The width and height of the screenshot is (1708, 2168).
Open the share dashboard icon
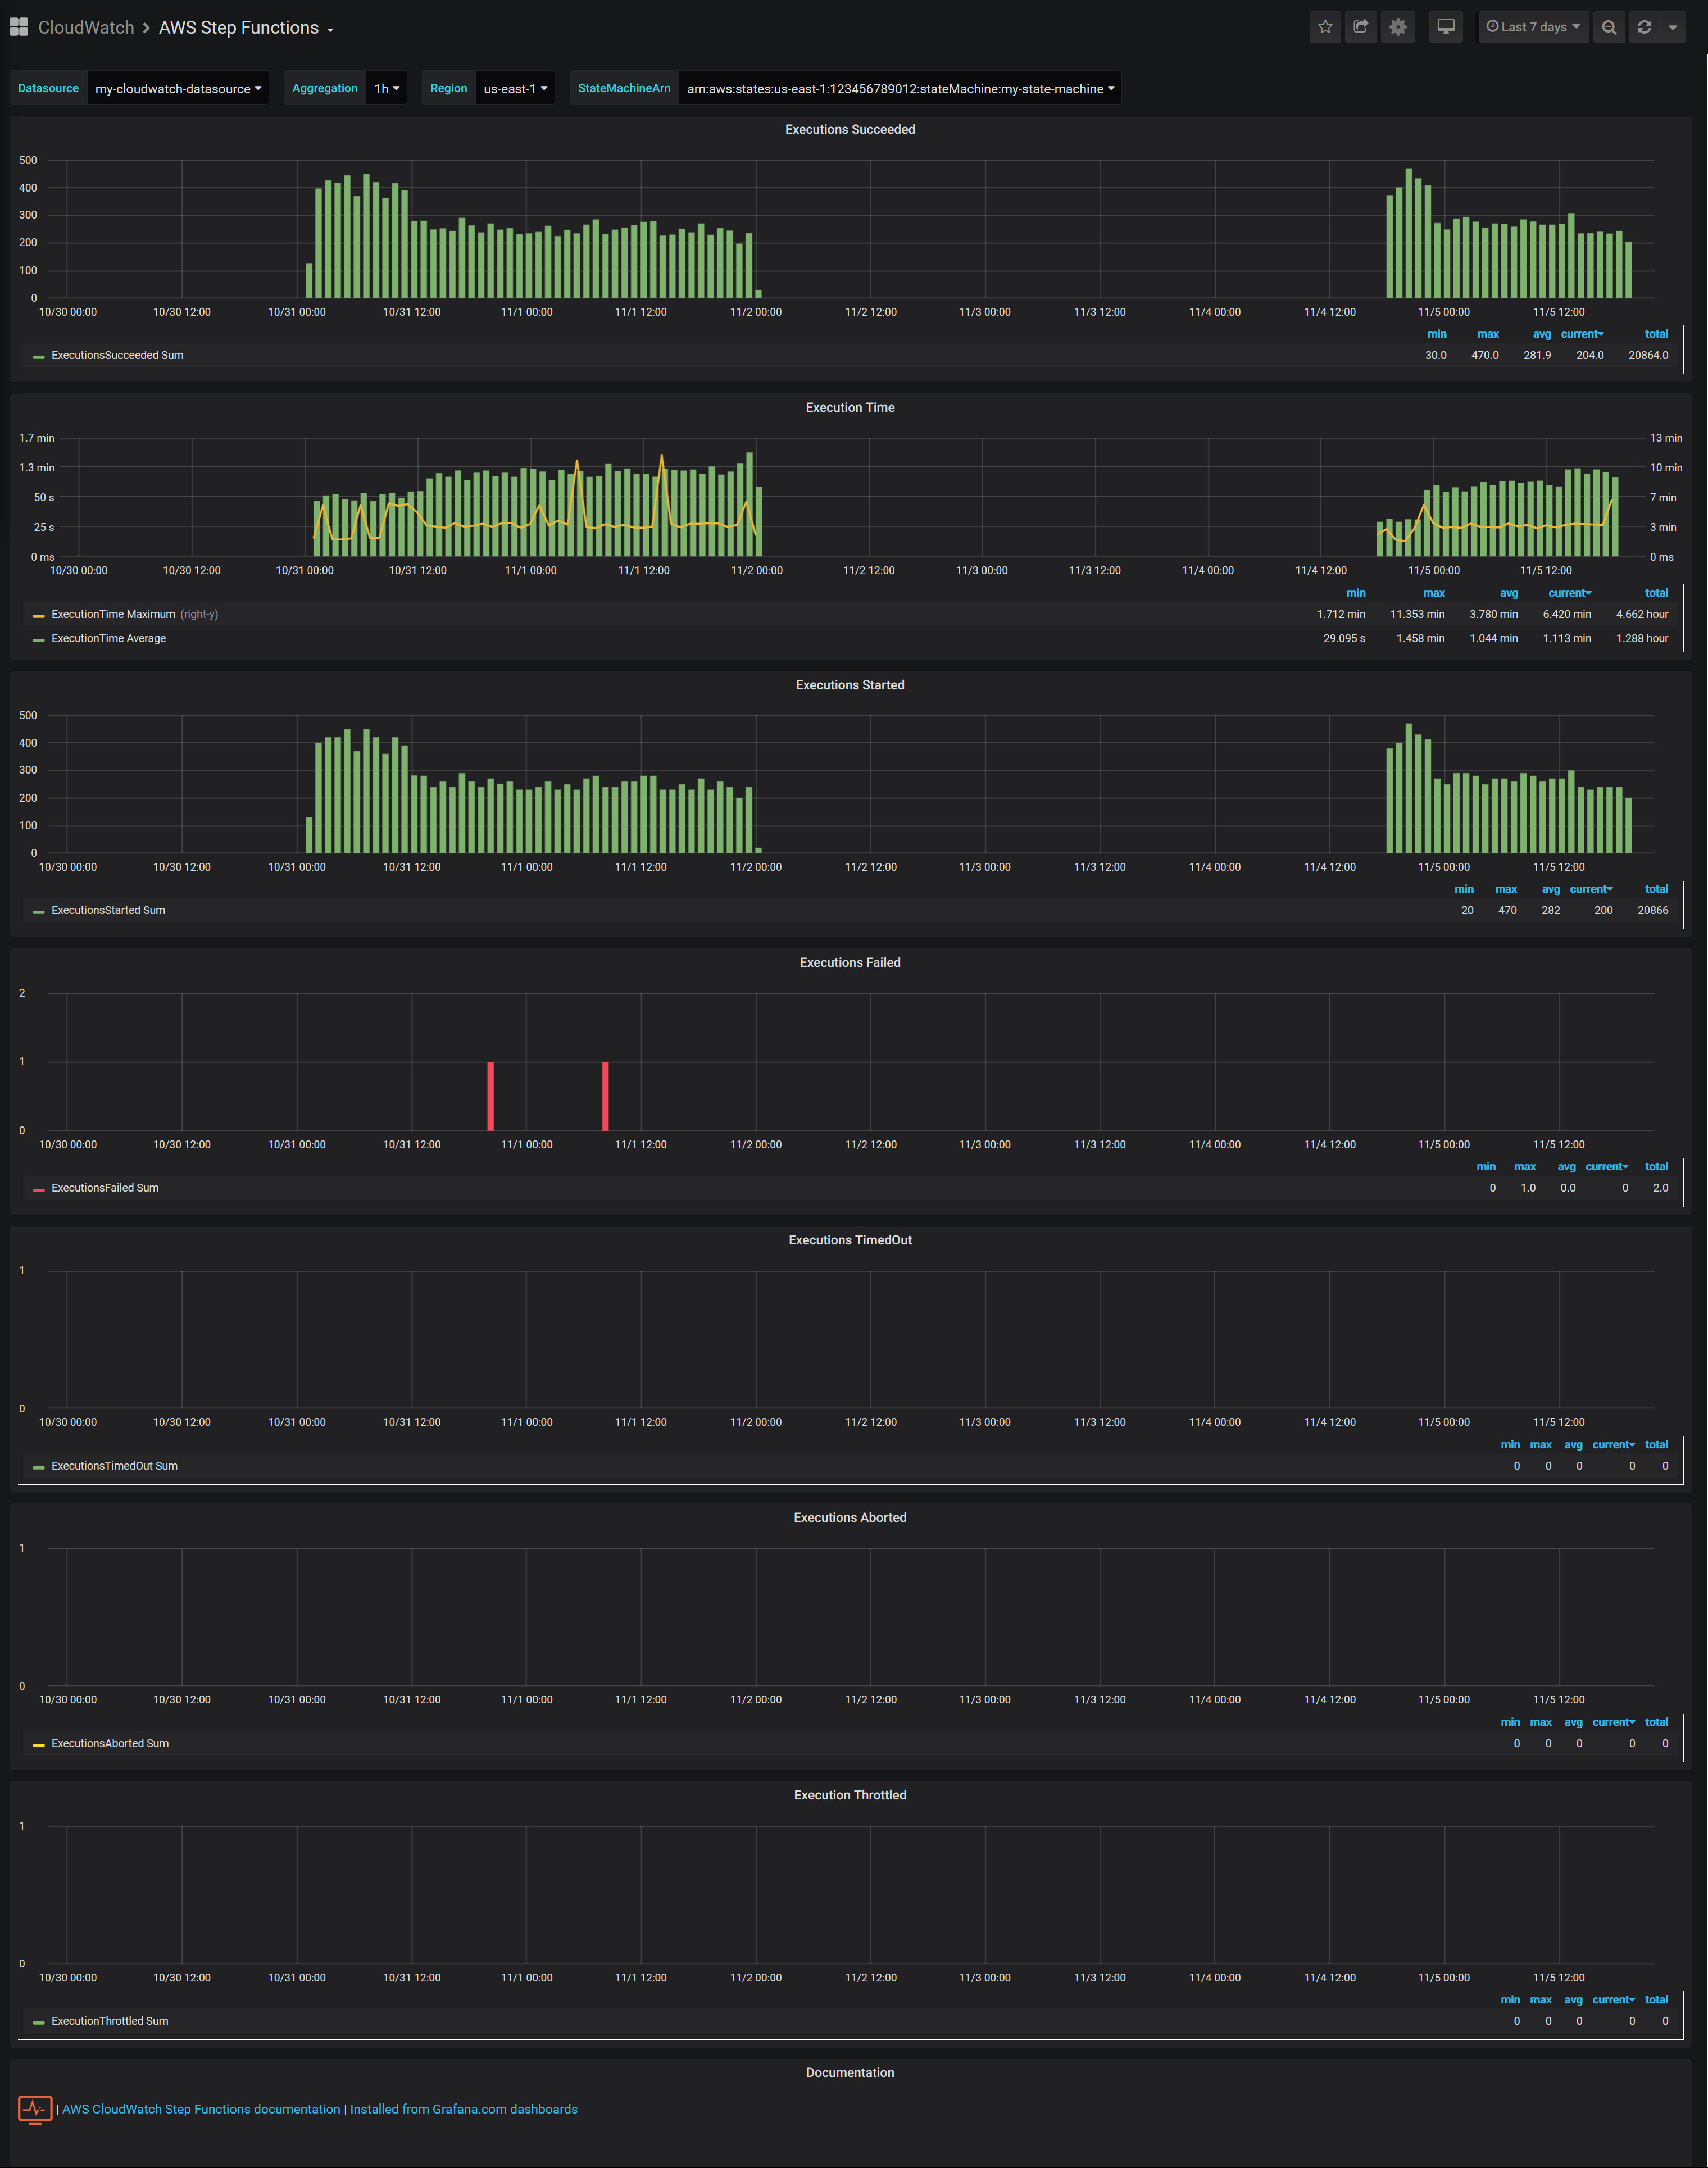point(1361,27)
